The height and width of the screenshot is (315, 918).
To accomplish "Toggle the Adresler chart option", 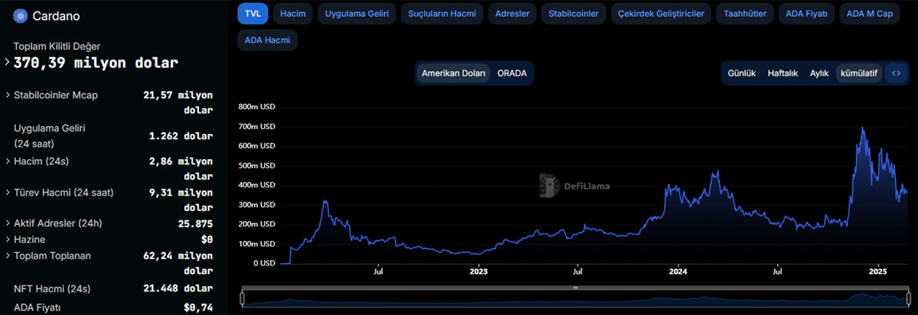I will (512, 14).
